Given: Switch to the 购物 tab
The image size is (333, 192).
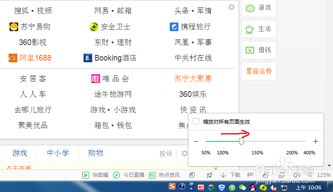Looking at the screenshot, I should pos(96,153).
